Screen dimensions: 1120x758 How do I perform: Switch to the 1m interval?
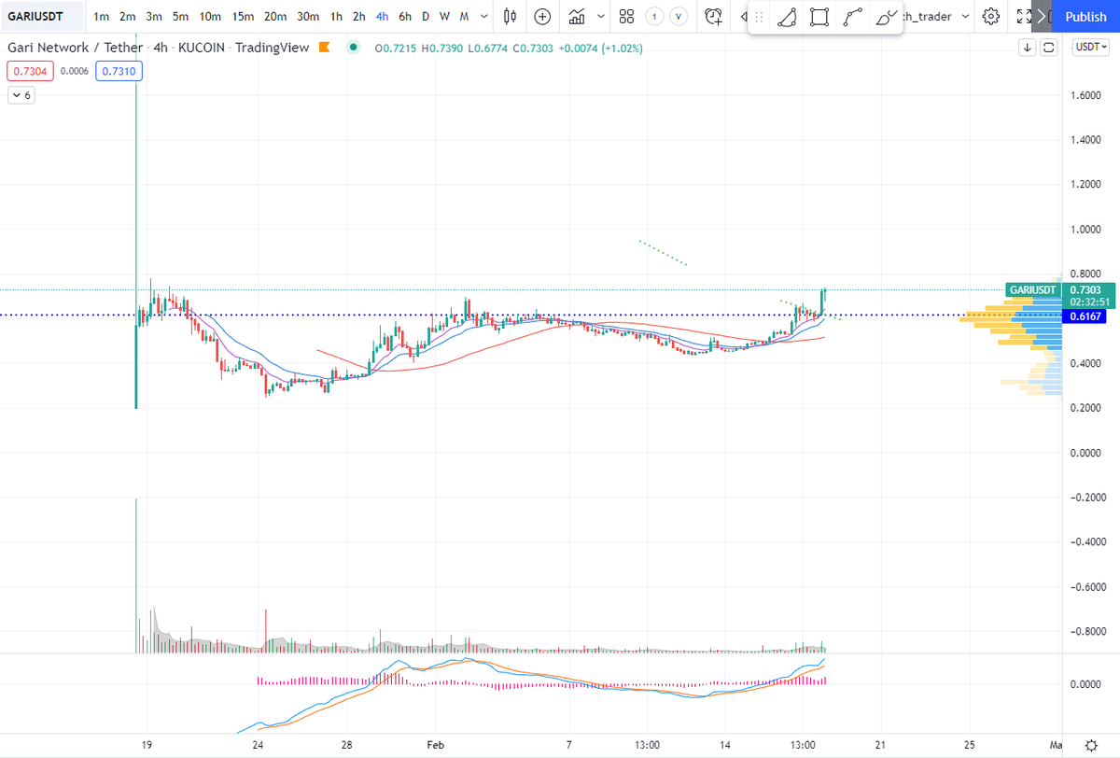[101, 16]
